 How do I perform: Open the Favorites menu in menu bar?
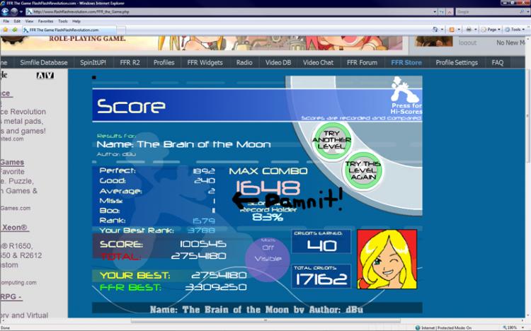[45, 21]
